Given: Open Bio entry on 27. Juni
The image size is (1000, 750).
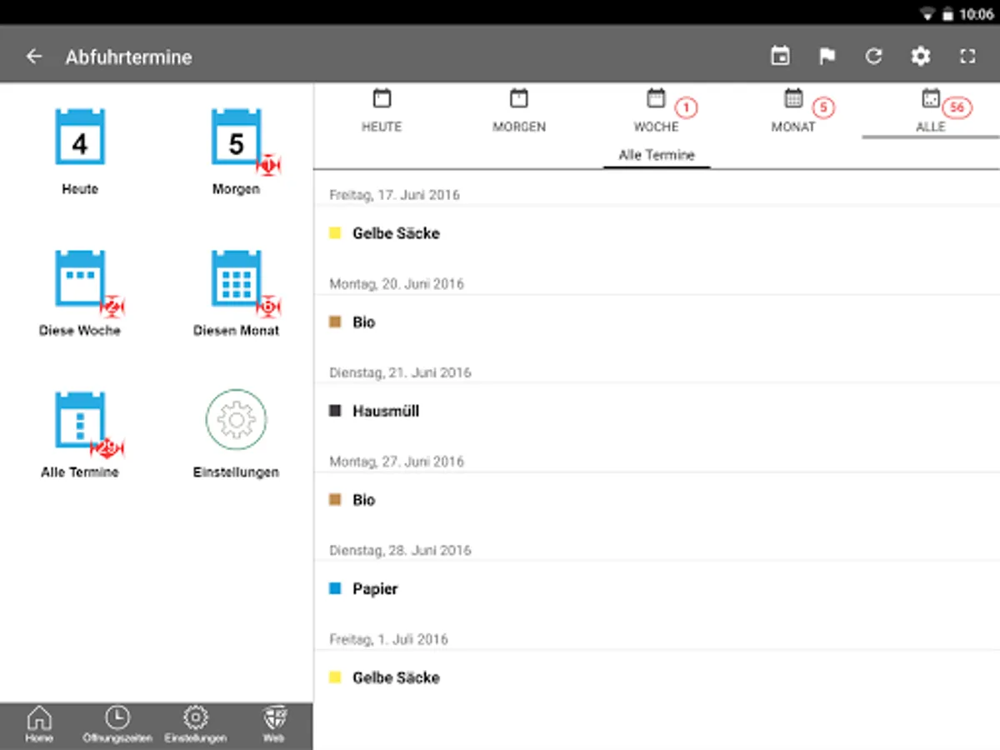Looking at the screenshot, I should pyautogui.click(x=657, y=500).
